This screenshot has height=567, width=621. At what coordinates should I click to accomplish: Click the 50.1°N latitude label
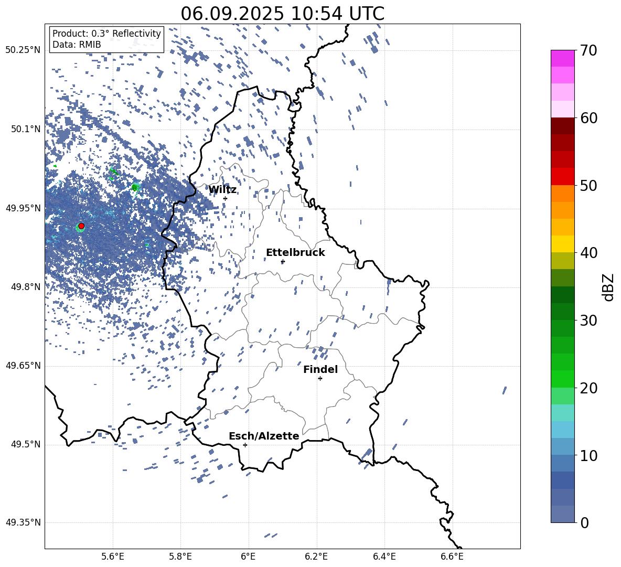coord(26,129)
